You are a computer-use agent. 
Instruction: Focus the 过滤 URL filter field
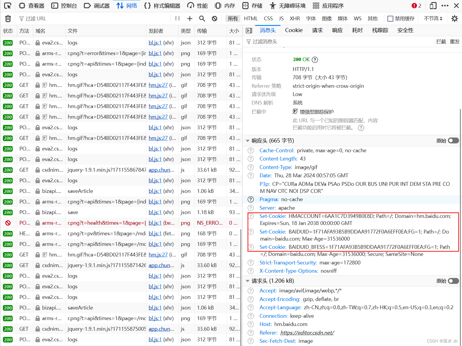(94, 19)
